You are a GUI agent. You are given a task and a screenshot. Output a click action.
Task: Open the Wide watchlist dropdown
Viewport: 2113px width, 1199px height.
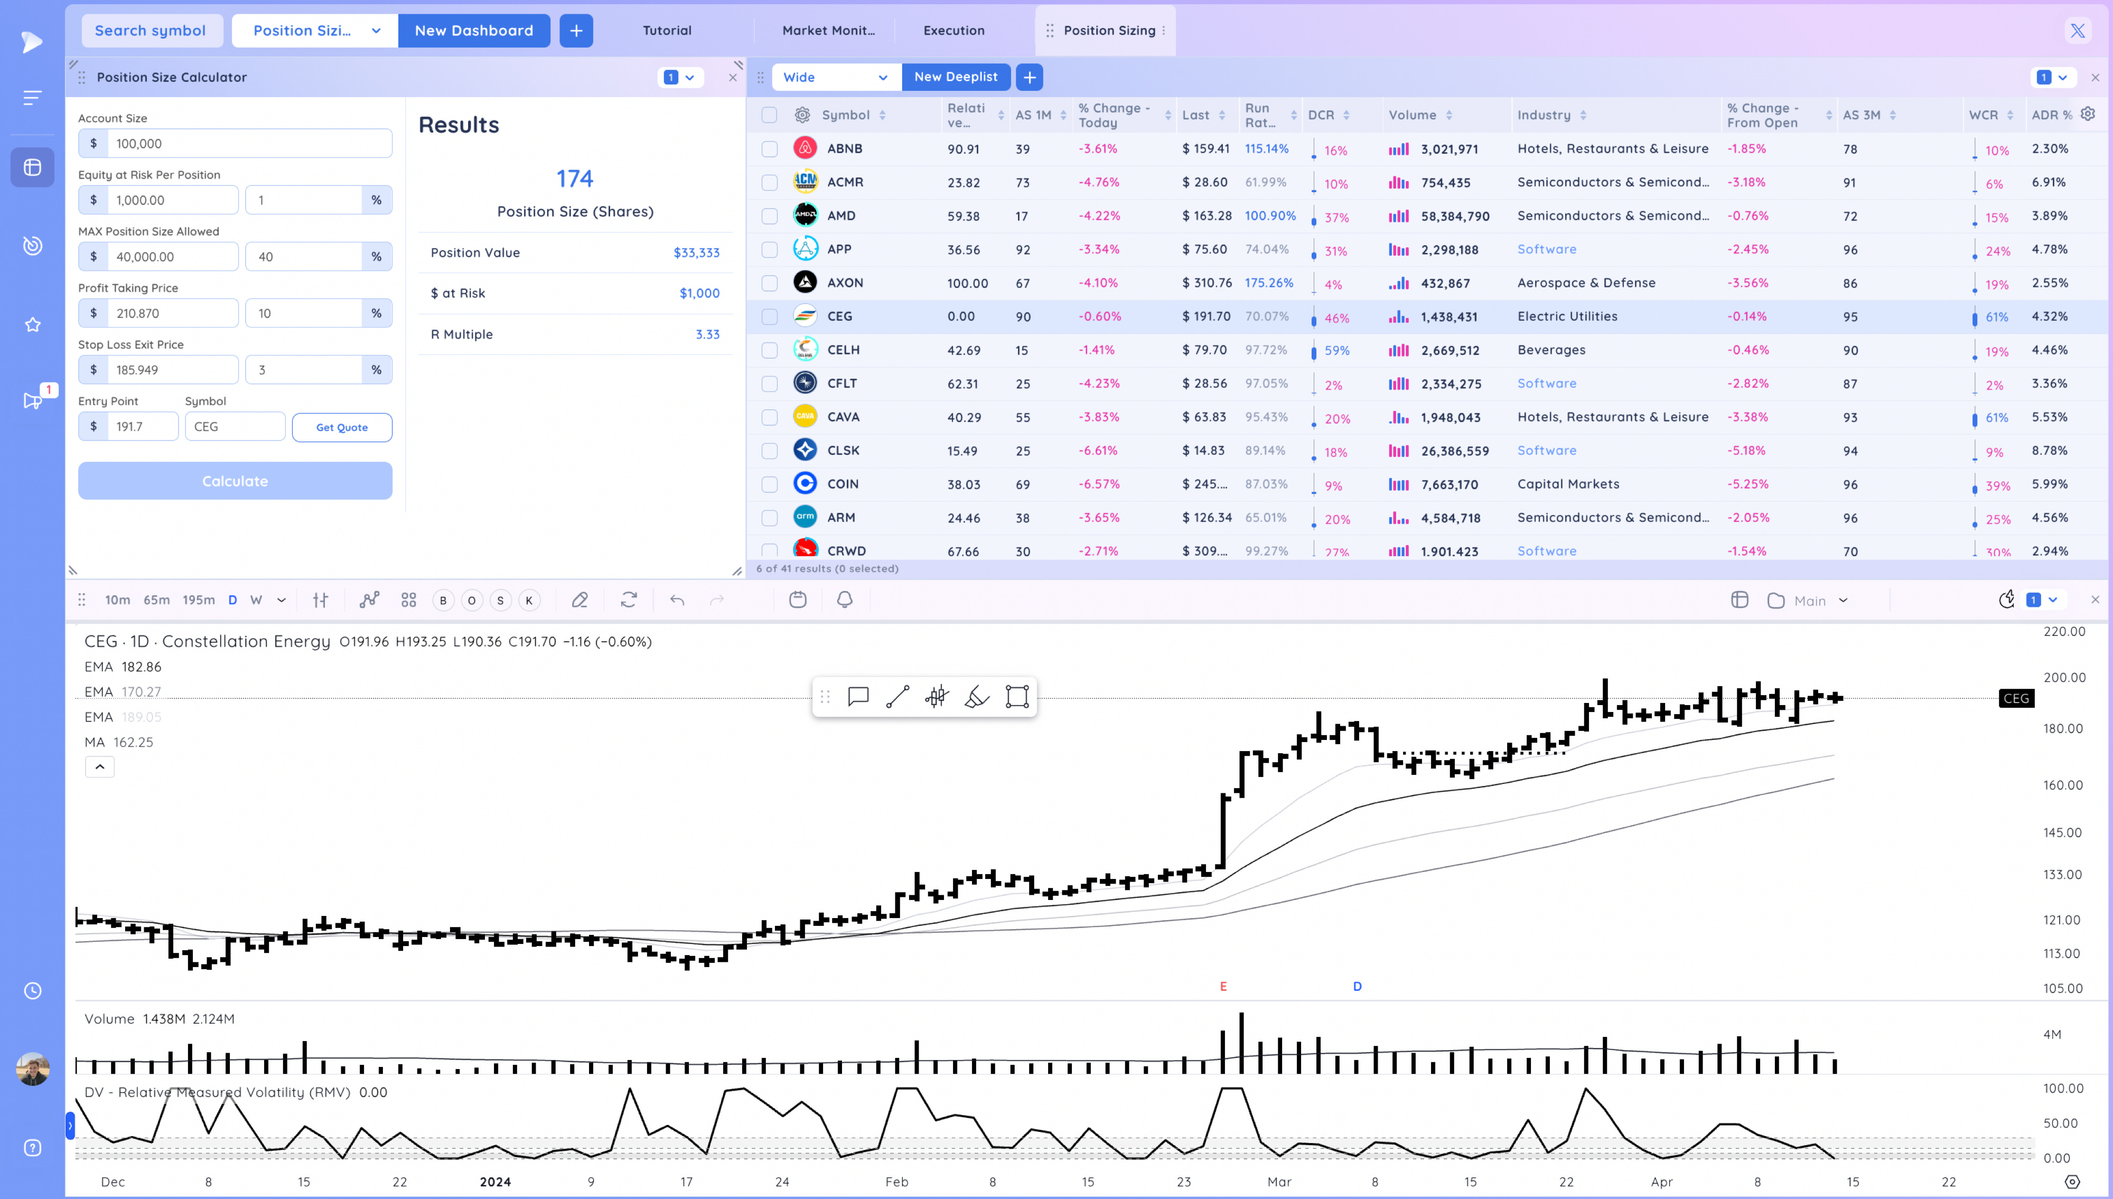(835, 77)
